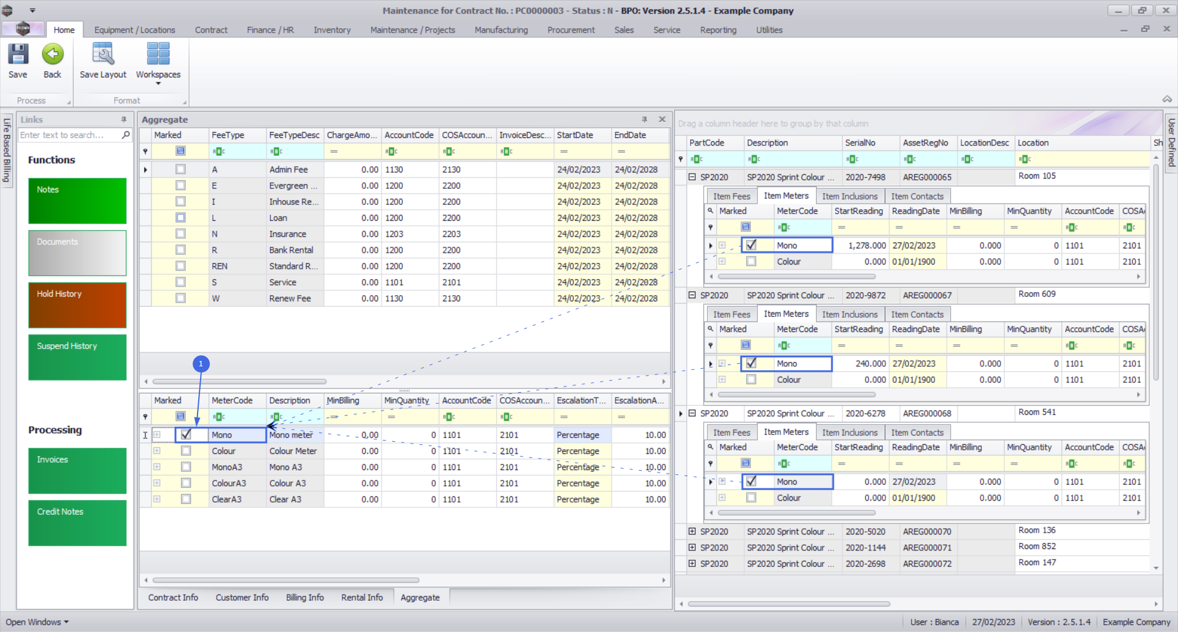The image size is (1178, 632).
Task: Open the Invoices processing tile
Action: (77, 471)
